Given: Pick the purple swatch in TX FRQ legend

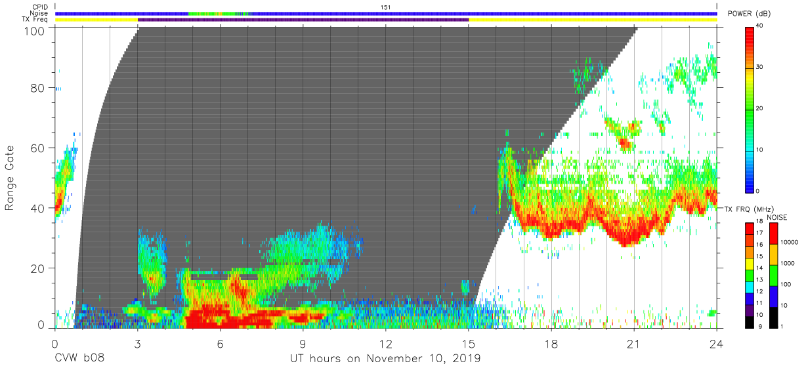Looking at the screenshot, I should point(750,310).
